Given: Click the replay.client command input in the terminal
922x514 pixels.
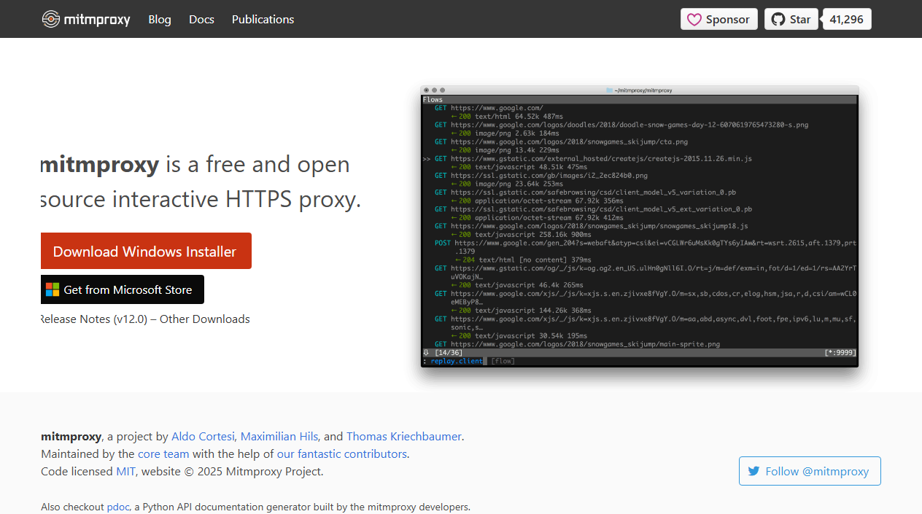Looking at the screenshot, I should (x=457, y=360).
